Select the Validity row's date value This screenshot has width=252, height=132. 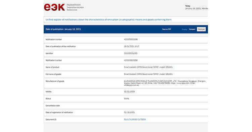[x=129, y=92]
